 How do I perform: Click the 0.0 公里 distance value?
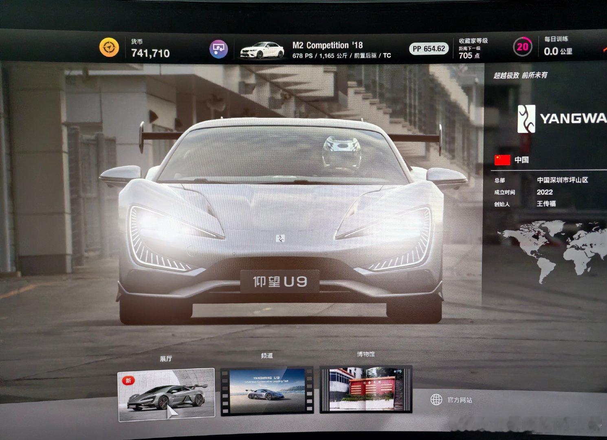click(x=558, y=51)
